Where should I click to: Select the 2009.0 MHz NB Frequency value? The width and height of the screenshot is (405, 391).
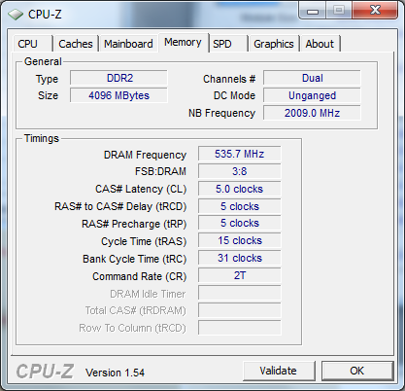[312, 113]
